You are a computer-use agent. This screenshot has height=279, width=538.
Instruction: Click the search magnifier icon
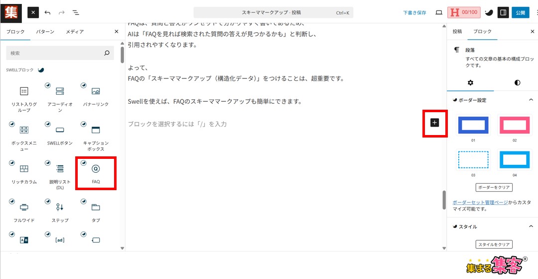(x=107, y=53)
